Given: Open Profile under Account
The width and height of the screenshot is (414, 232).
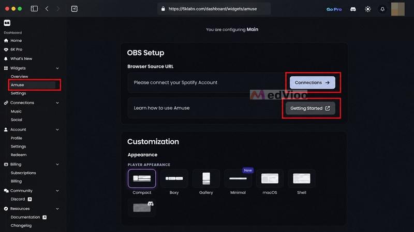Looking at the screenshot, I should pyautogui.click(x=17, y=138).
